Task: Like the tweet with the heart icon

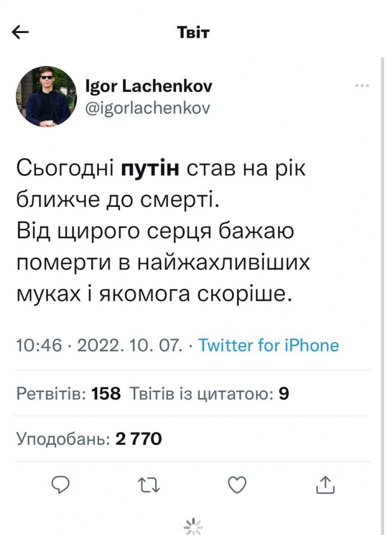Action: click(237, 485)
